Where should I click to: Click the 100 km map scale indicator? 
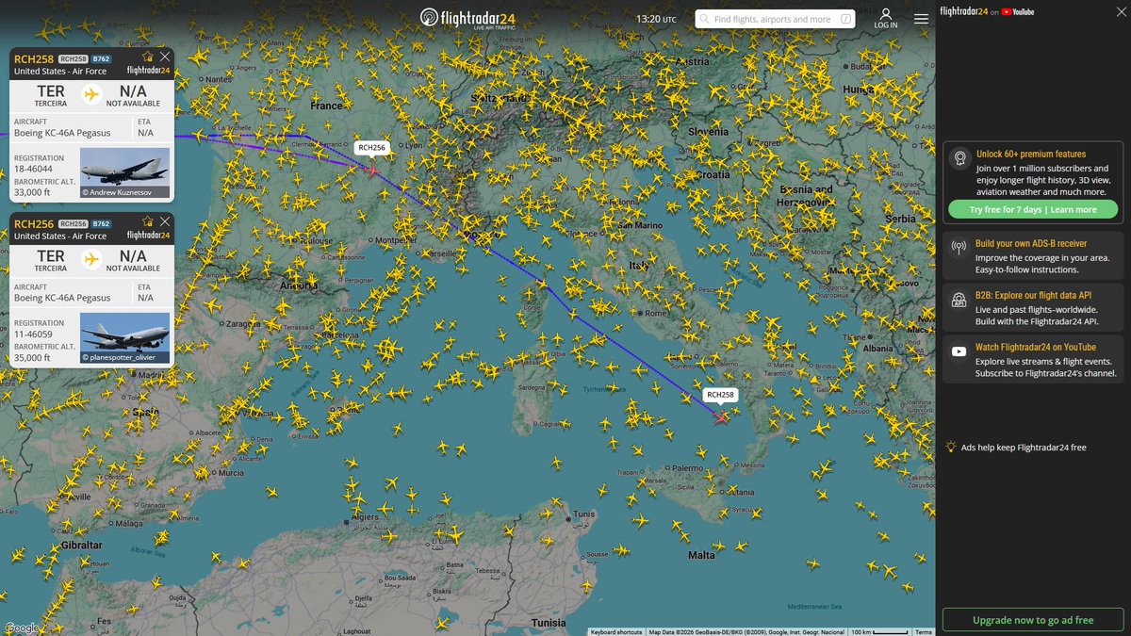click(x=878, y=631)
